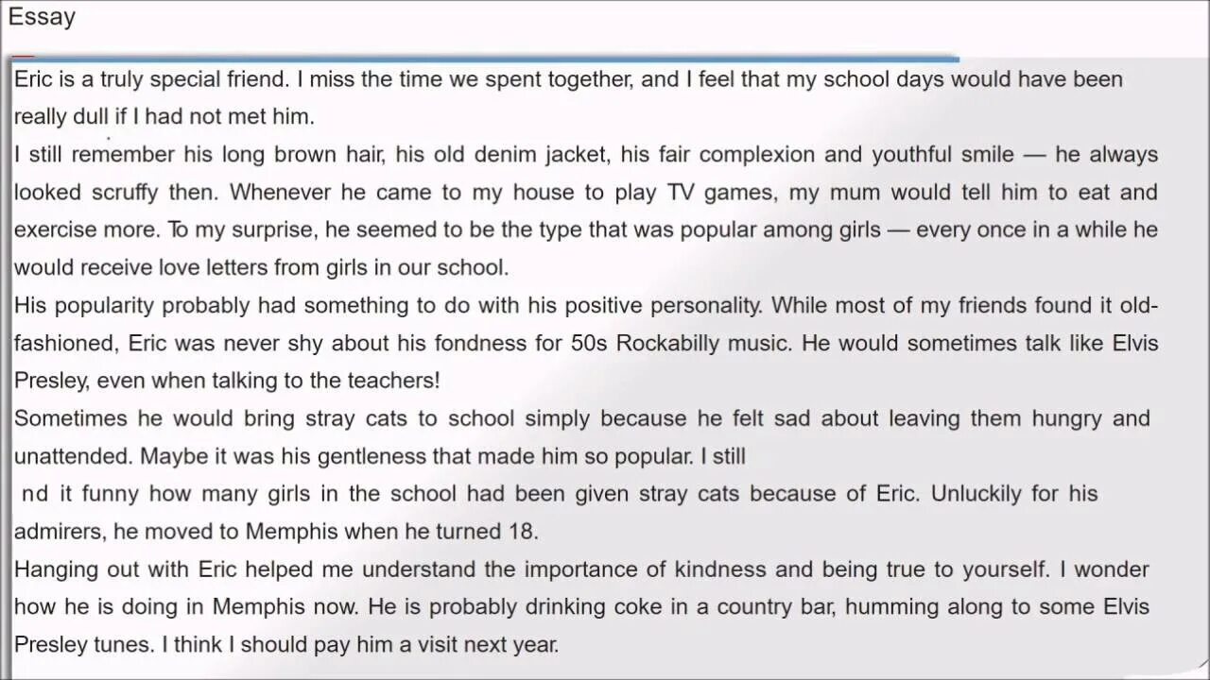Viewport: 1210px width, 680px height.
Task: Click the small red mark under the Essay label
Action: click(24, 56)
